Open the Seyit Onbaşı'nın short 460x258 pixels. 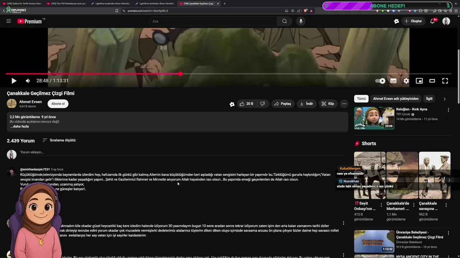(370, 175)
